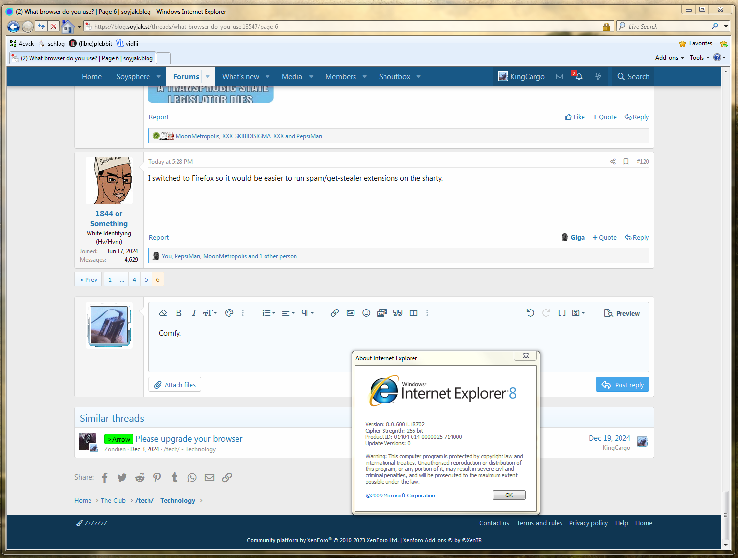This screenshot has height=558, width=738.
Task: Expand Media nav dropdown arrow
Action: click(311, 76)
